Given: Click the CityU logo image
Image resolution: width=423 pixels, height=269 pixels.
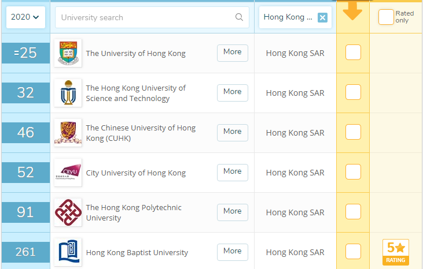Looking at the screenshot, I should coord(68,173).
